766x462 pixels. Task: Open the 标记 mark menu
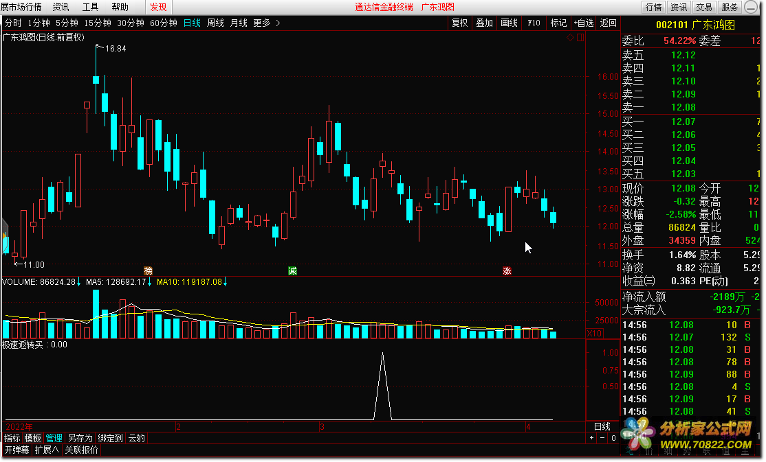(x=558, y=23)
